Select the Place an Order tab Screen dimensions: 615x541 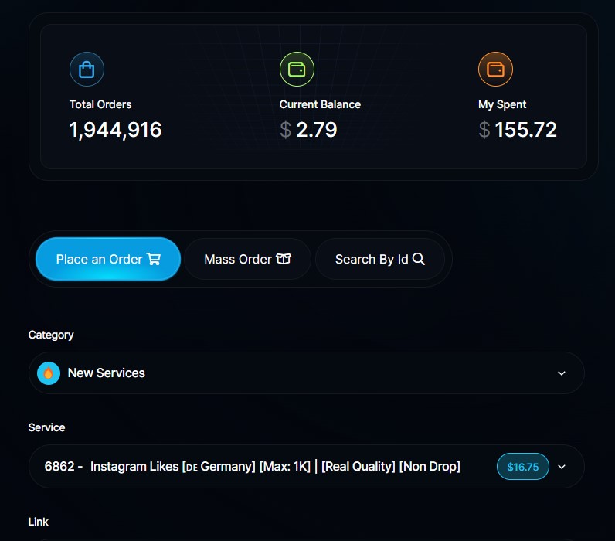click(108, 259)
